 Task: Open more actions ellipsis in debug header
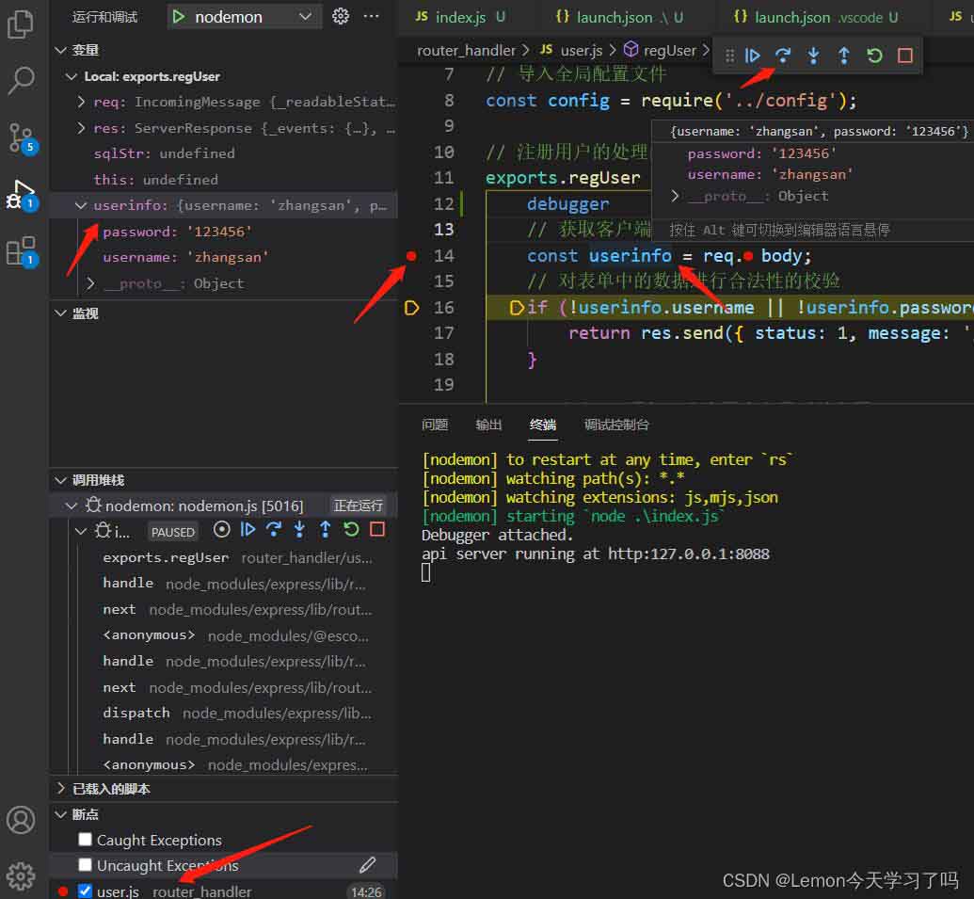[x=371, y=16]
